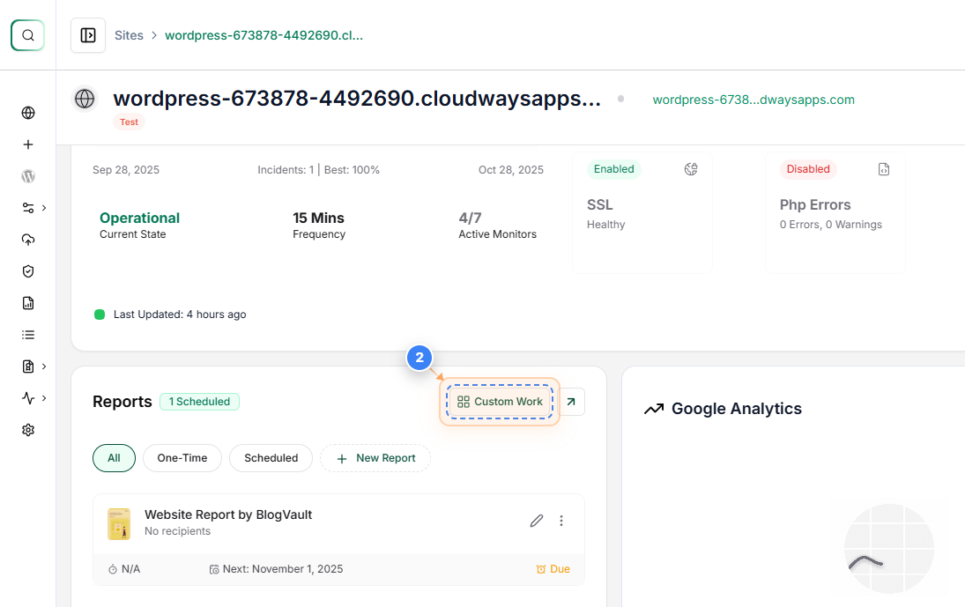Image resolution: width=965 pixels, height=607 pixels.
Task: Click the N/A duration value
Action: (131, 569)
